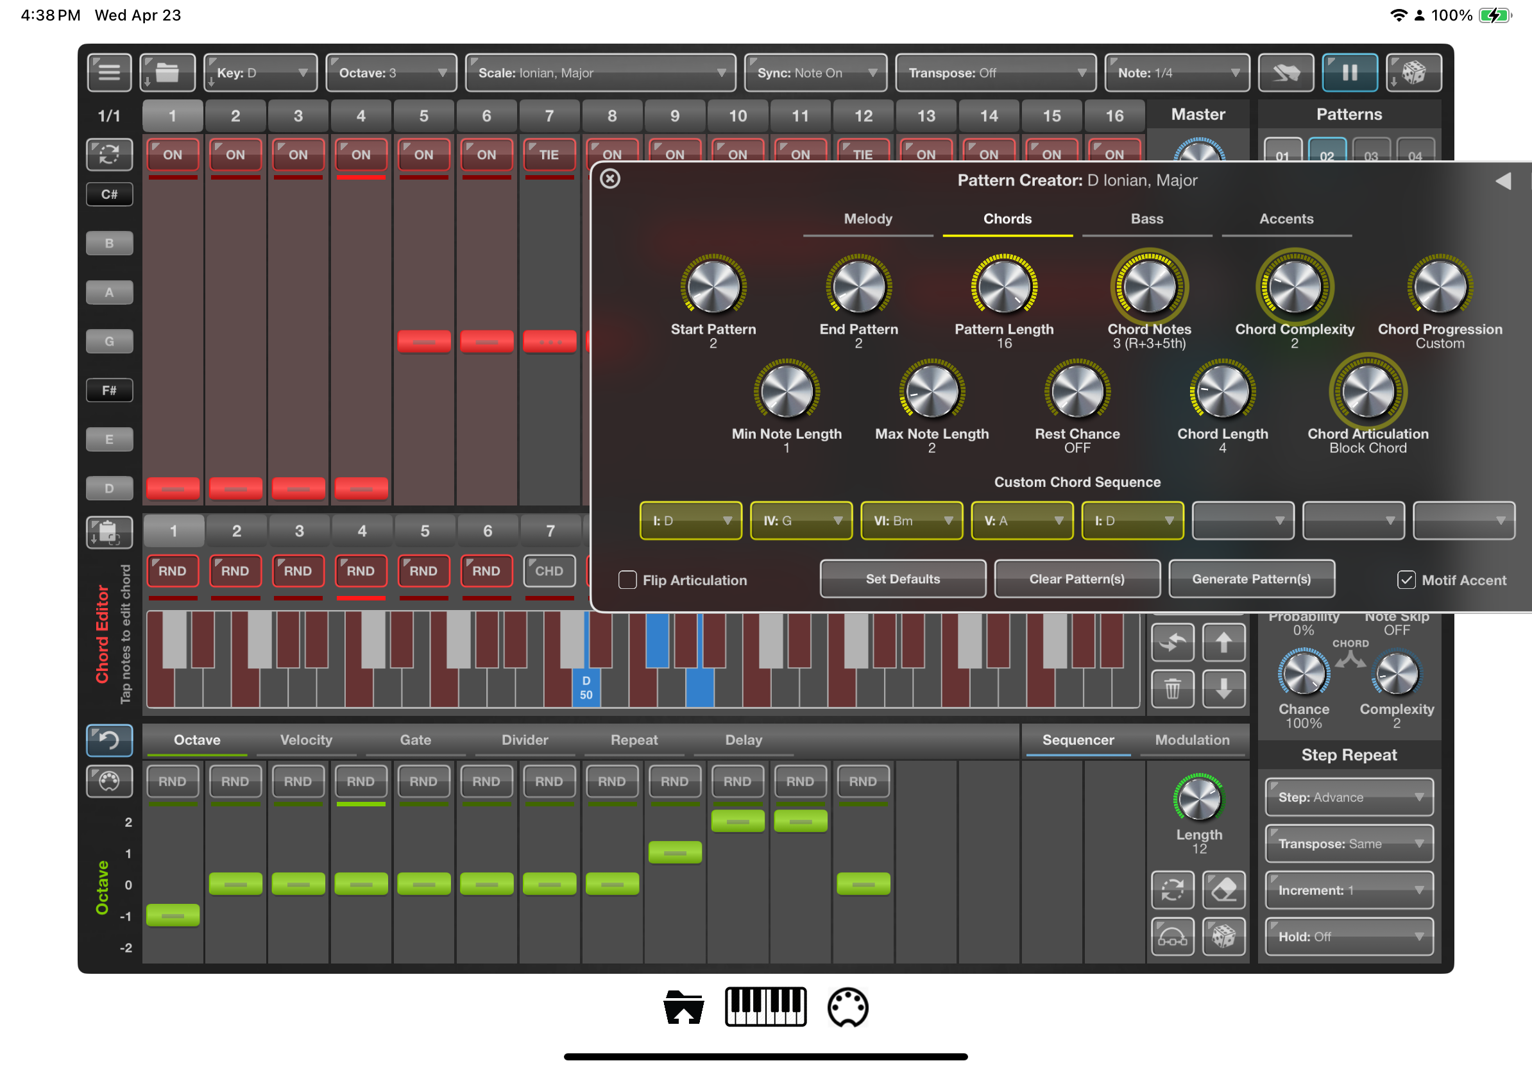Tap the sequencer cycle arrows icon
This screenshot has height=1070, width=1532.
click(x=1172, y=890)
